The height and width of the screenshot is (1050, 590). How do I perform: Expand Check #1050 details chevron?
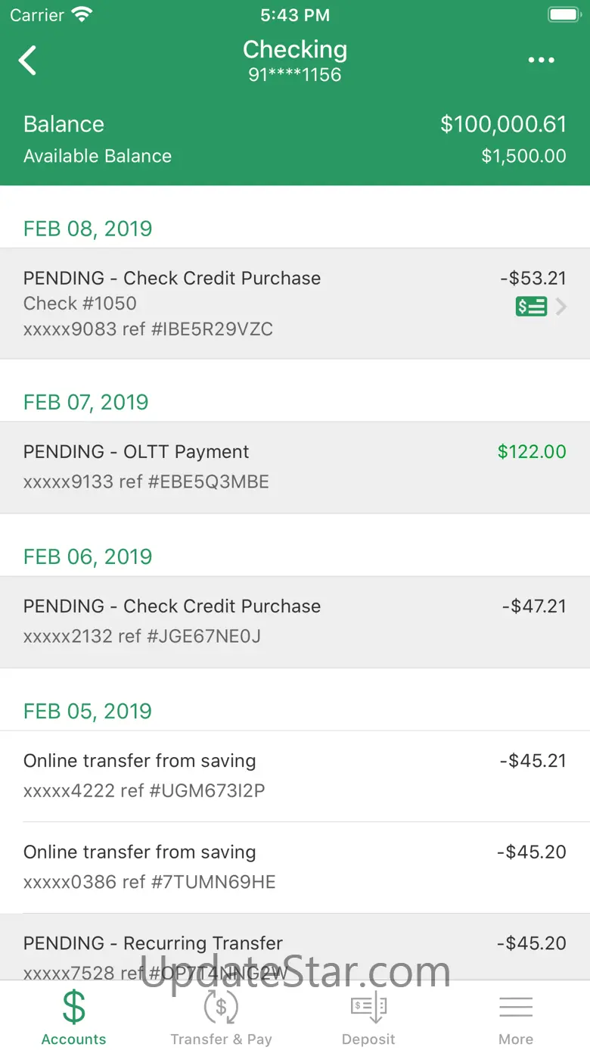point(560,307)
